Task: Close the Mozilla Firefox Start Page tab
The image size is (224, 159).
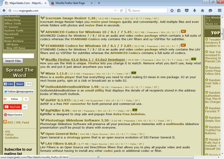Action: tap(92, 3)
